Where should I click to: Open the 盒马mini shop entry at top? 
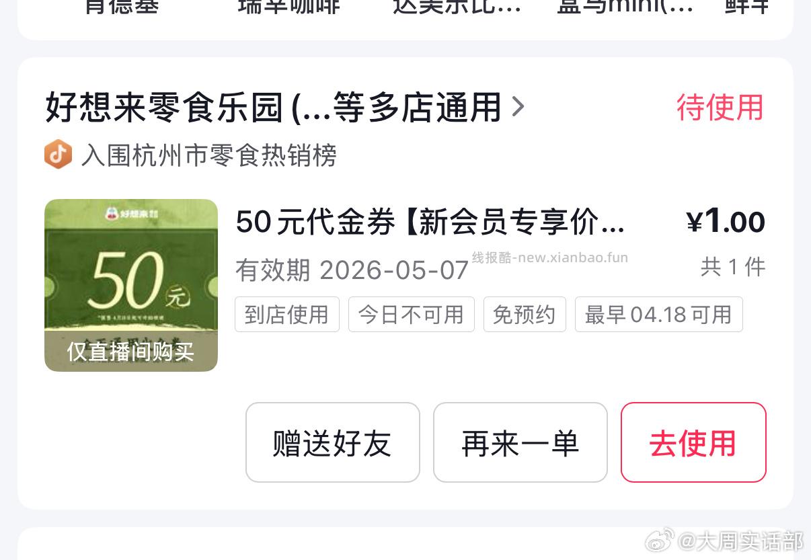(625, 7)
